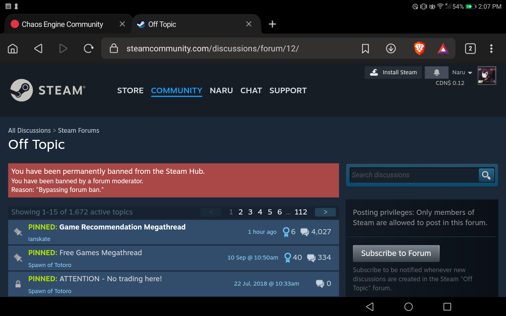Tap the battery 54% status indicator
This screenshot has height=316, width=506.
pyautogui.click(x=464, y=6)
